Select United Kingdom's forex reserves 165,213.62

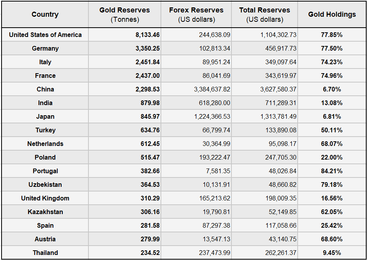(214, 198)
